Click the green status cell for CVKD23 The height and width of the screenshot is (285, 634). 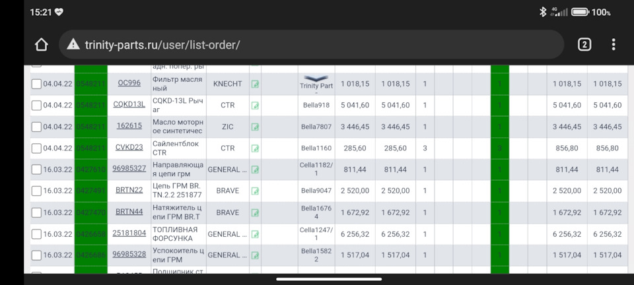click(499, 148)
